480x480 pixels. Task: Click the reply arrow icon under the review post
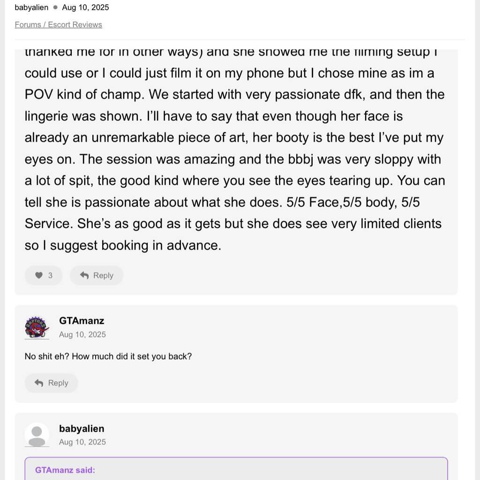(x=84, y=276)
